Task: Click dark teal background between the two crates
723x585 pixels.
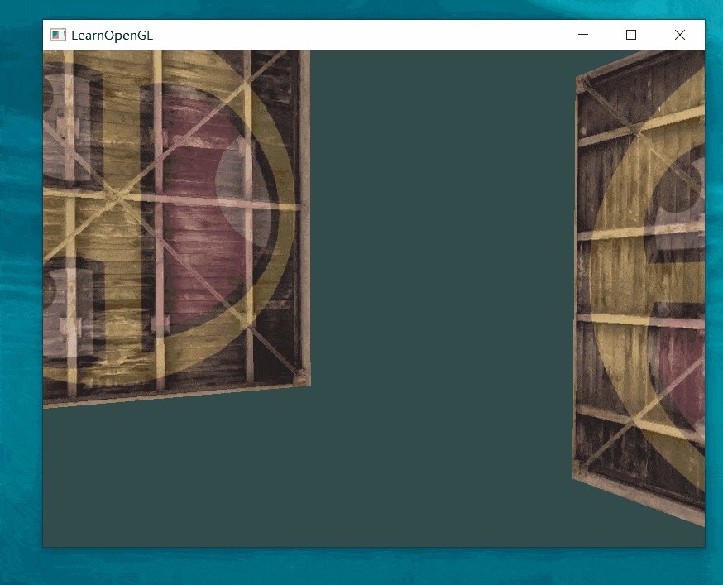Action: pos(438,248)
